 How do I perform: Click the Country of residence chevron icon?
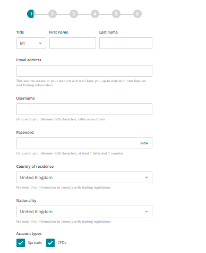(147, 177)
